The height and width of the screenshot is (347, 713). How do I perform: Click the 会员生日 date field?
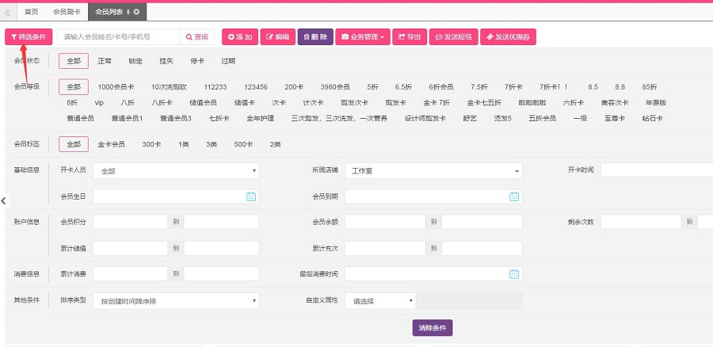[x=176, y=196]
